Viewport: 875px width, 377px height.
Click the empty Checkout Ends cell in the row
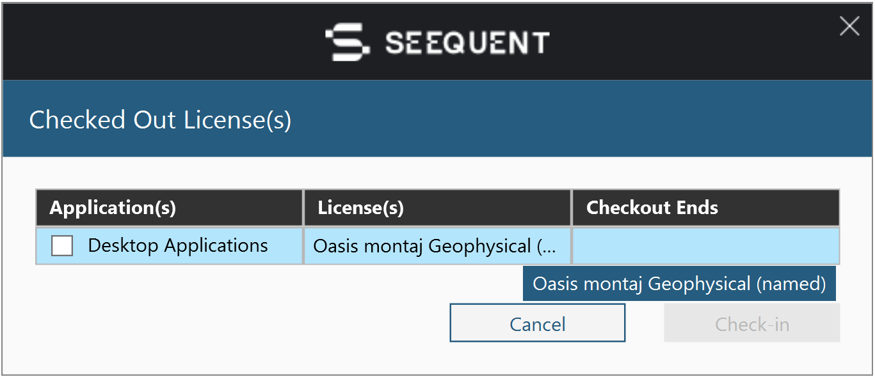[705, 245]
